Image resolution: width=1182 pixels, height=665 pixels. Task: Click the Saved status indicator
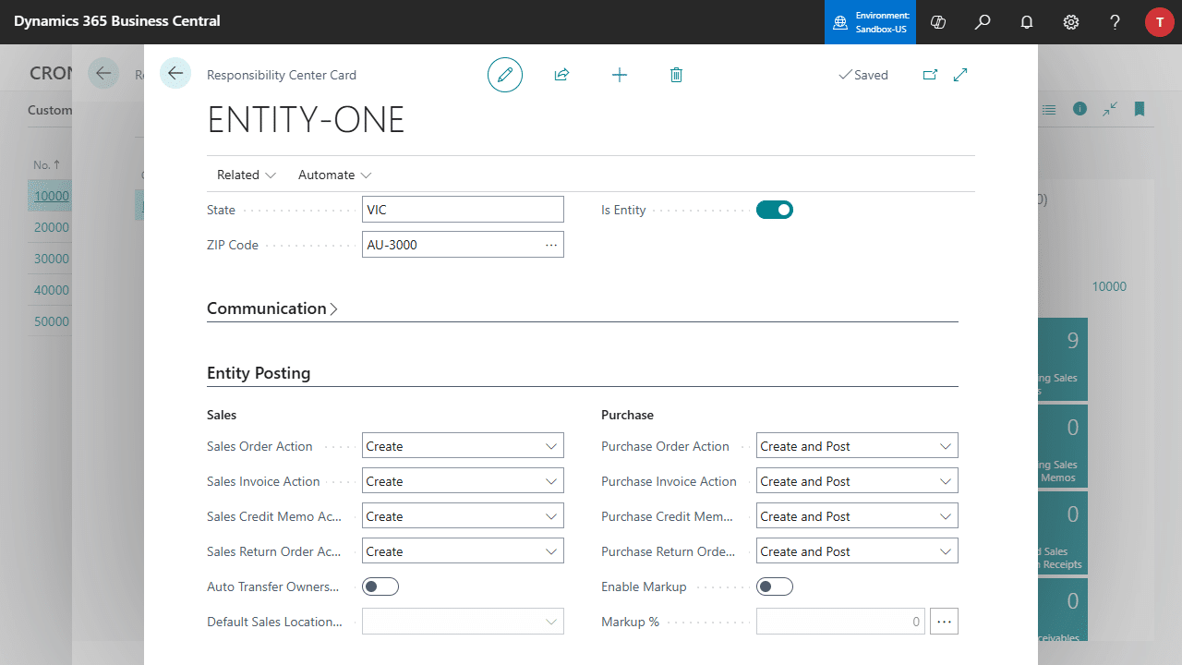[x=863, y=75]
